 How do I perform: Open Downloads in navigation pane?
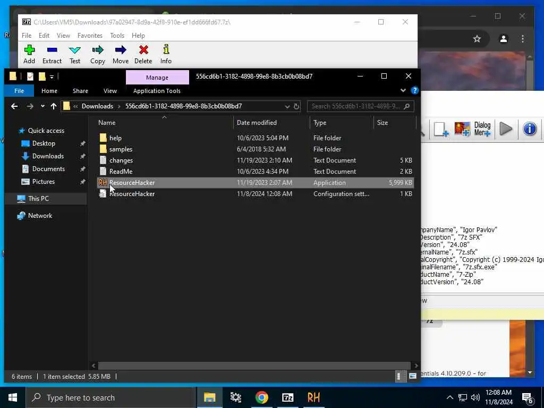pyautogui.click(x=47, y=156)
